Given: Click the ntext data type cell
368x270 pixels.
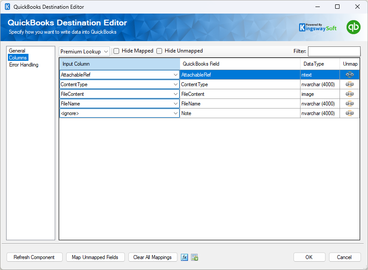Looking at the screenshot, I should pyautogui.click(x=320, y=75).
